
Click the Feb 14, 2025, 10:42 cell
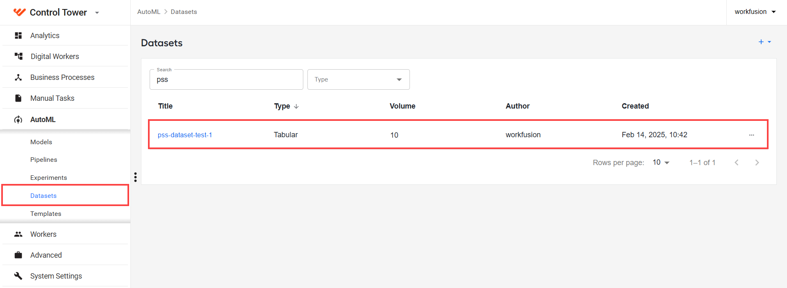click(655, 135)
